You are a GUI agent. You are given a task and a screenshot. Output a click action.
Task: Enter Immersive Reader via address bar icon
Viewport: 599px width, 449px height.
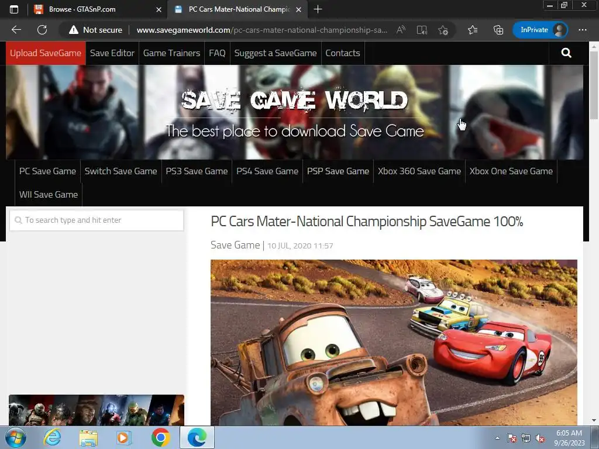click(422, 30)
